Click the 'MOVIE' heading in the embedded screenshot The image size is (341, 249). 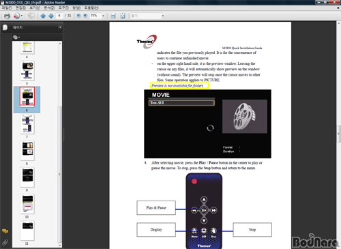pyautogui.click(x=161, y=95)
